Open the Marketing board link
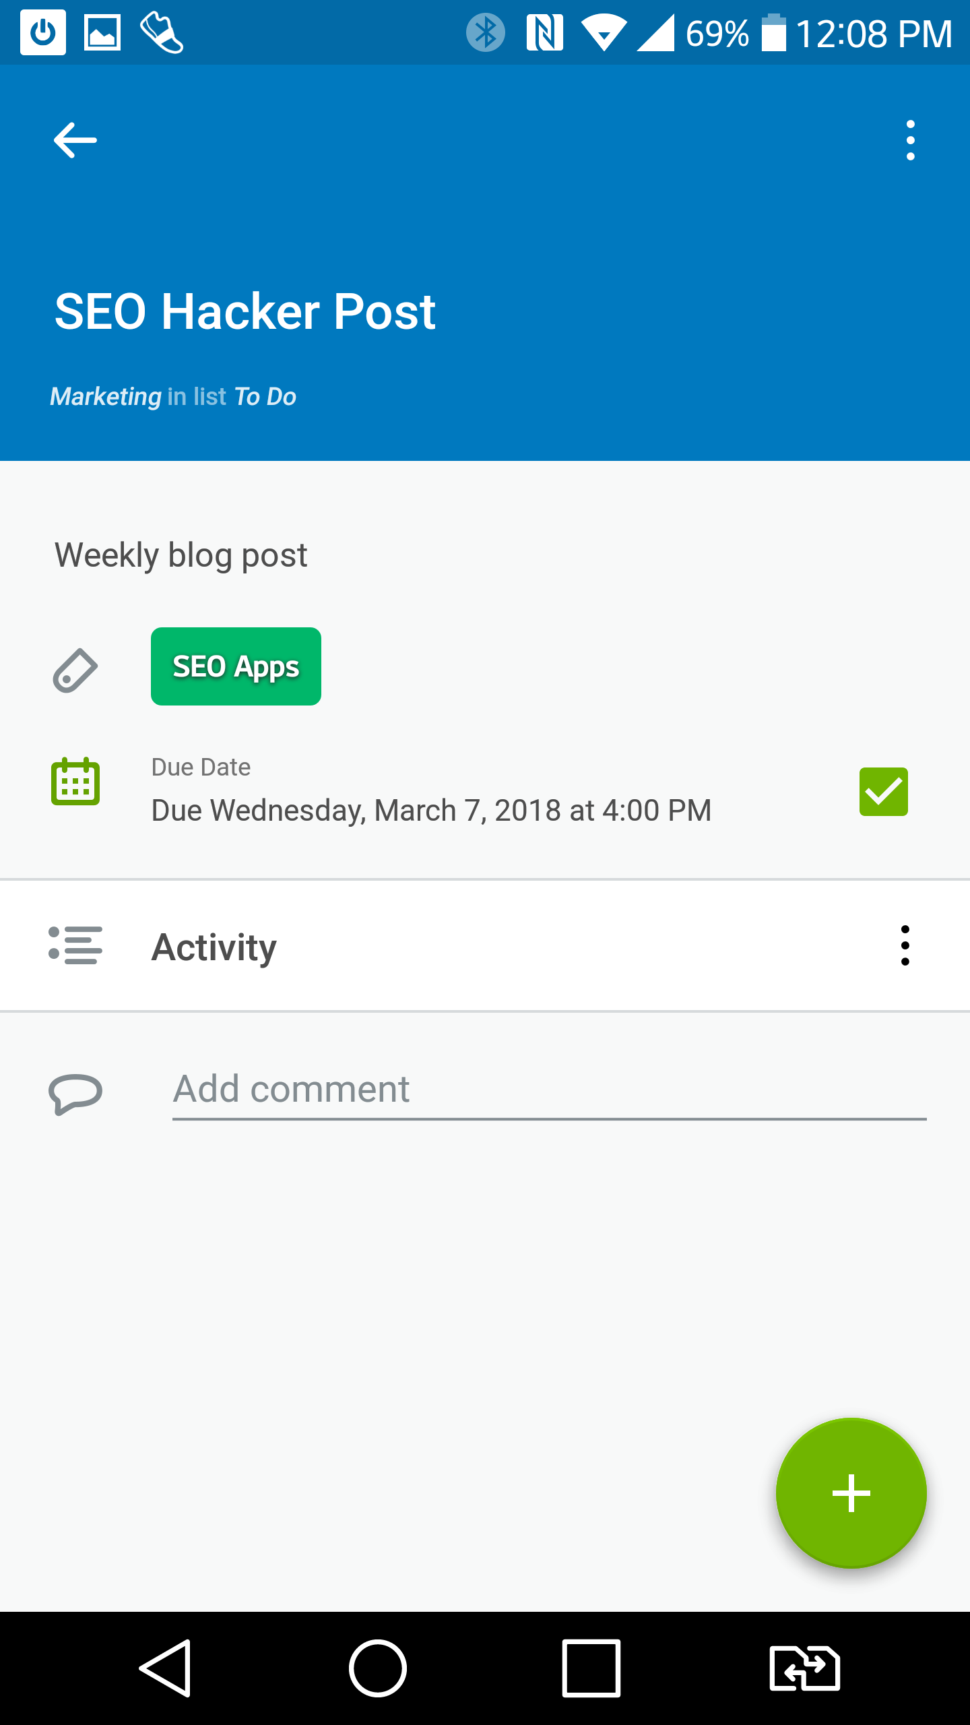Screen dimensions: 970x1725 (106, 397)
